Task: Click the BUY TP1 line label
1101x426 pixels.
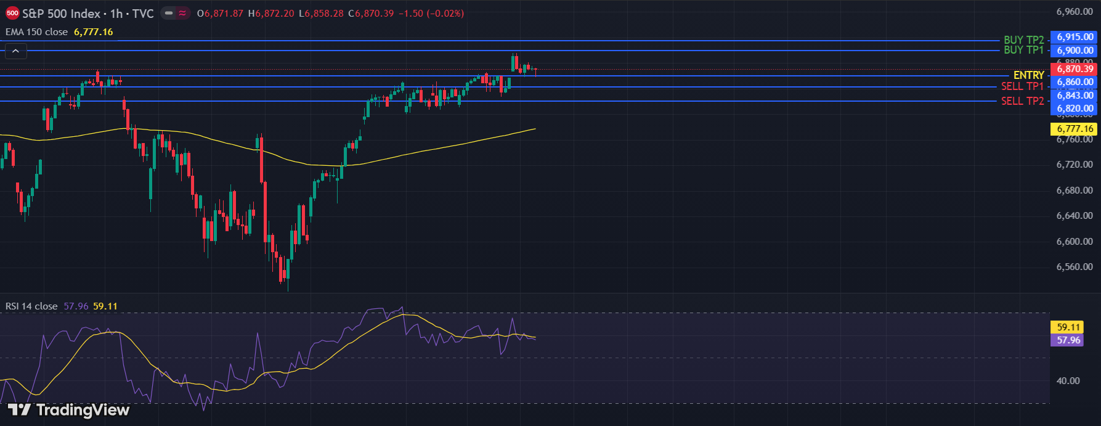Action: (x=1023, y=50)
